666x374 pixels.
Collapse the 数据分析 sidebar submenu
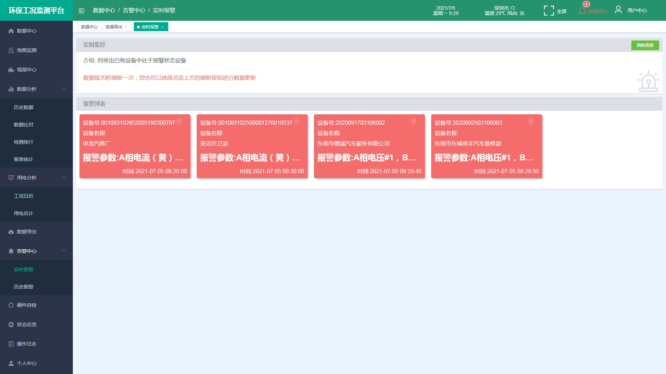point(64,89)
